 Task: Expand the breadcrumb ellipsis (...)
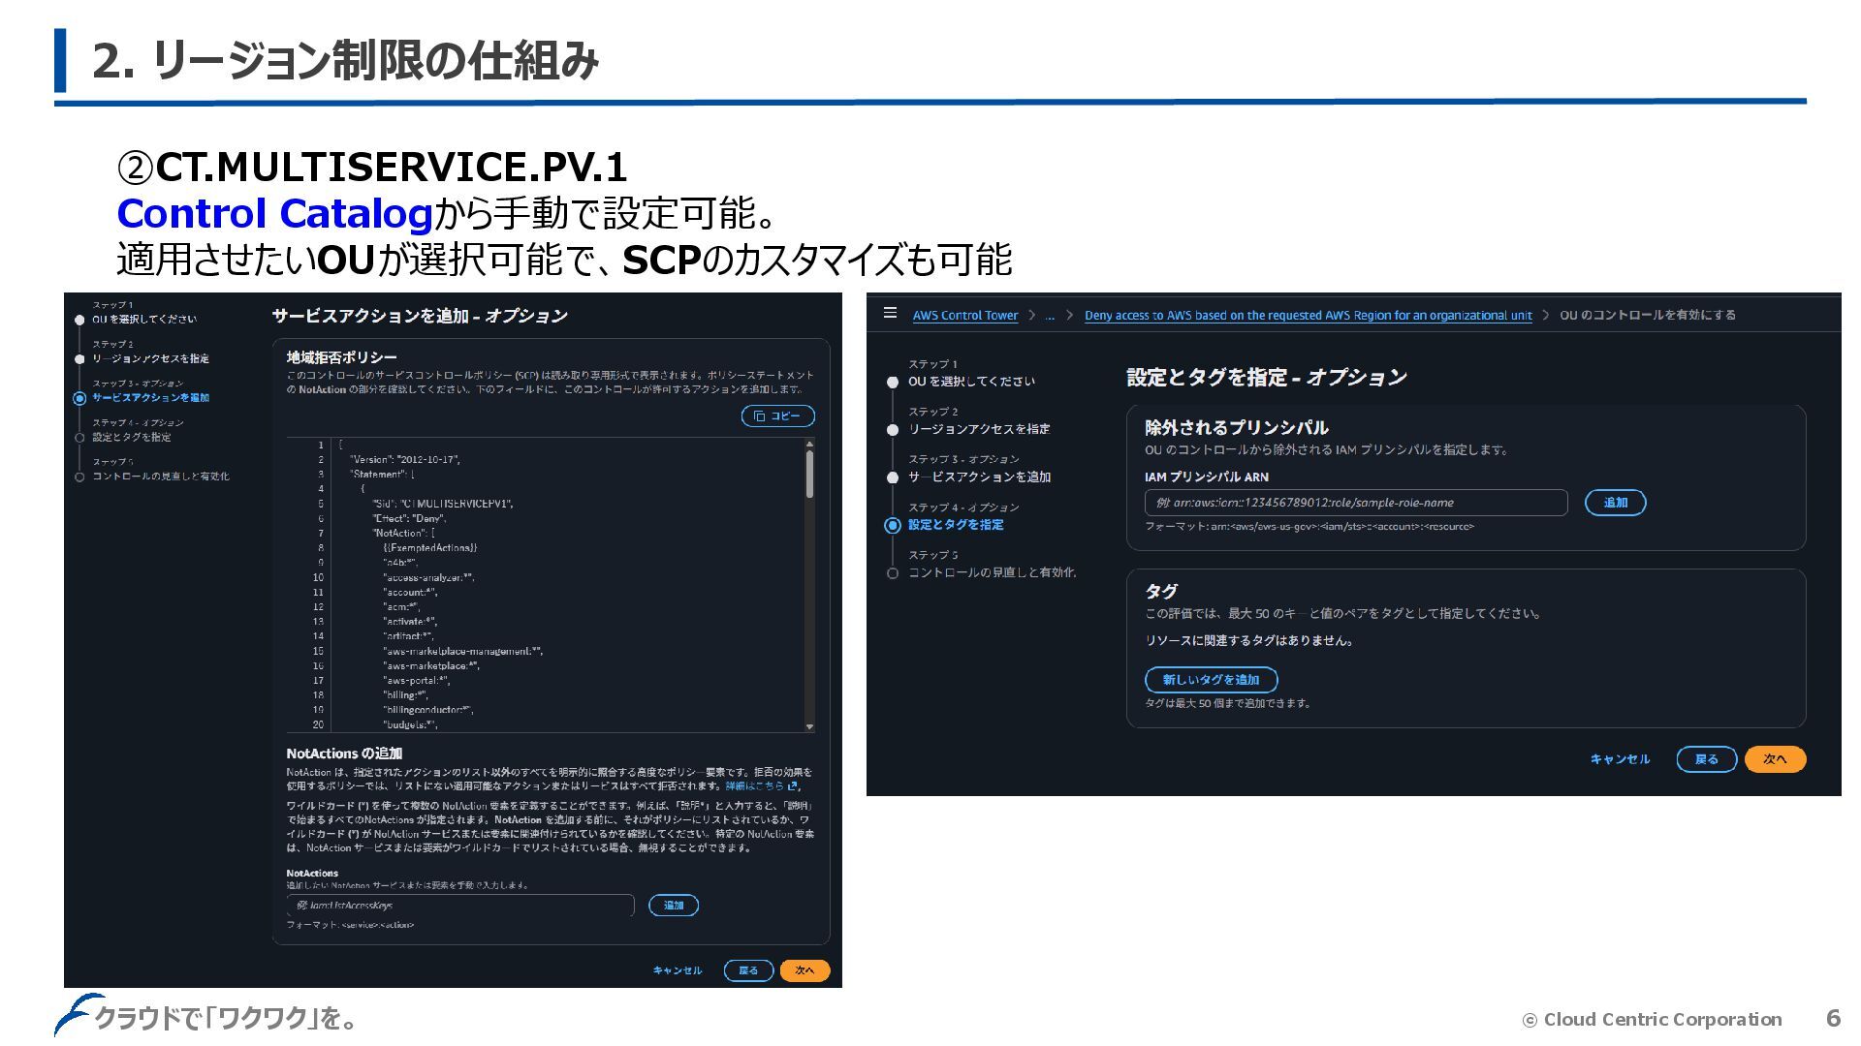coord(1050,315)
